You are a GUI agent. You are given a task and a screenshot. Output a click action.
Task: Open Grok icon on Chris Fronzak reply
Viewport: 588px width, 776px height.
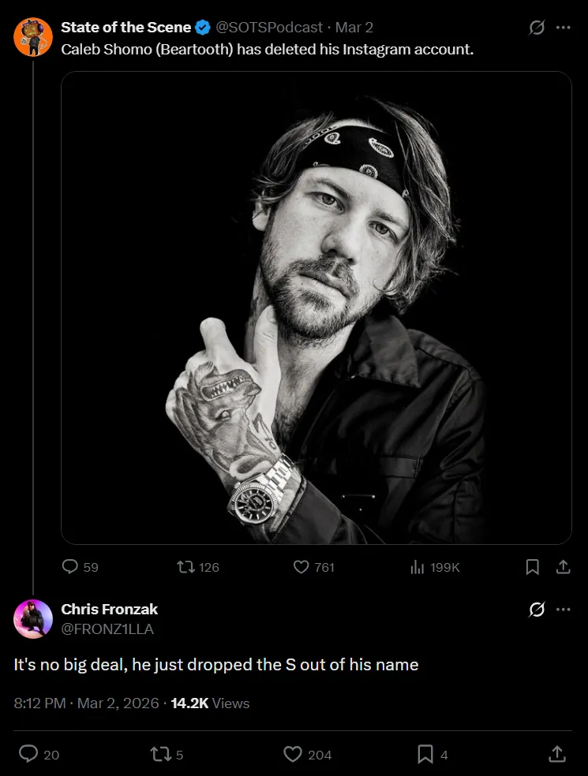tap(537, 610)
